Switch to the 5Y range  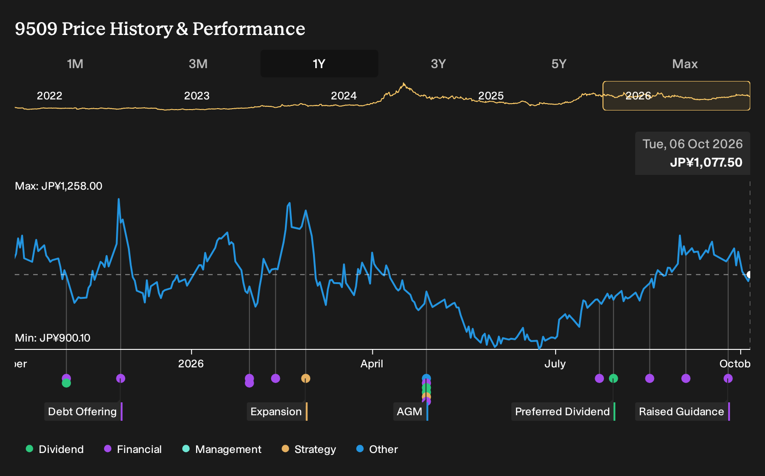(x=559, y=64)
